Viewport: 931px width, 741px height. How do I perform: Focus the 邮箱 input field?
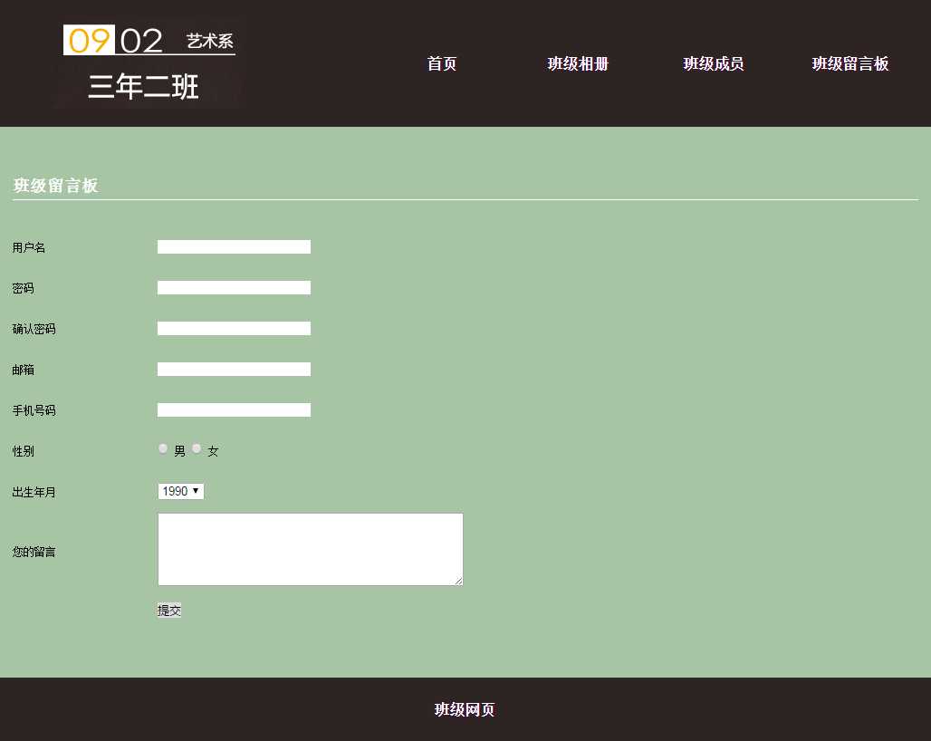point(234,370)
